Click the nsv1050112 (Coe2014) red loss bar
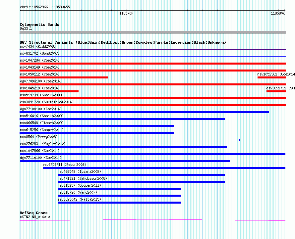 point(64,77)
